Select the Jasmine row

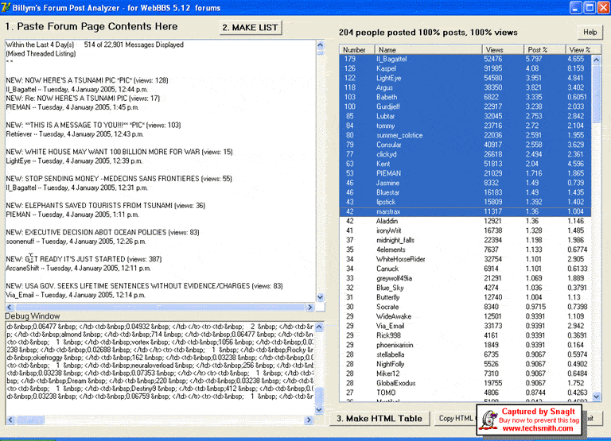(x=465, y=183)
